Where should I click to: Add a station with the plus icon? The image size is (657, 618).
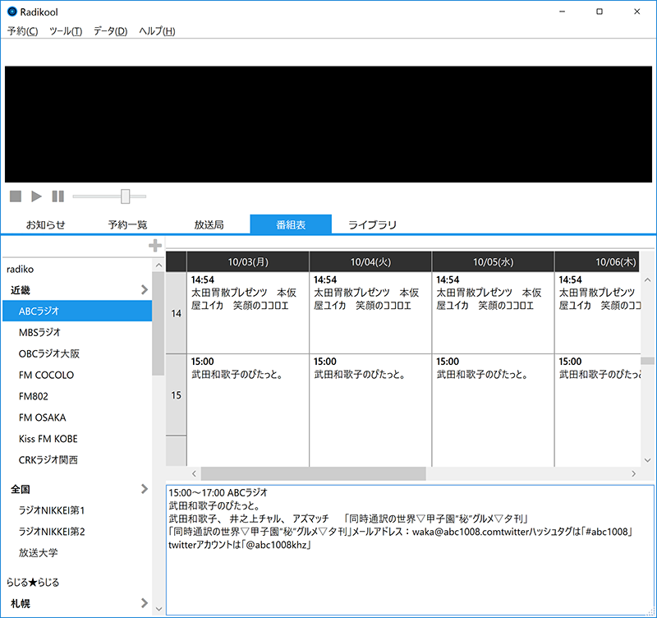155,245
